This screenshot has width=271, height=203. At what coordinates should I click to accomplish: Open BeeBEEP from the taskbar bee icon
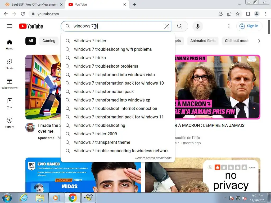click(x=89, y=198)
